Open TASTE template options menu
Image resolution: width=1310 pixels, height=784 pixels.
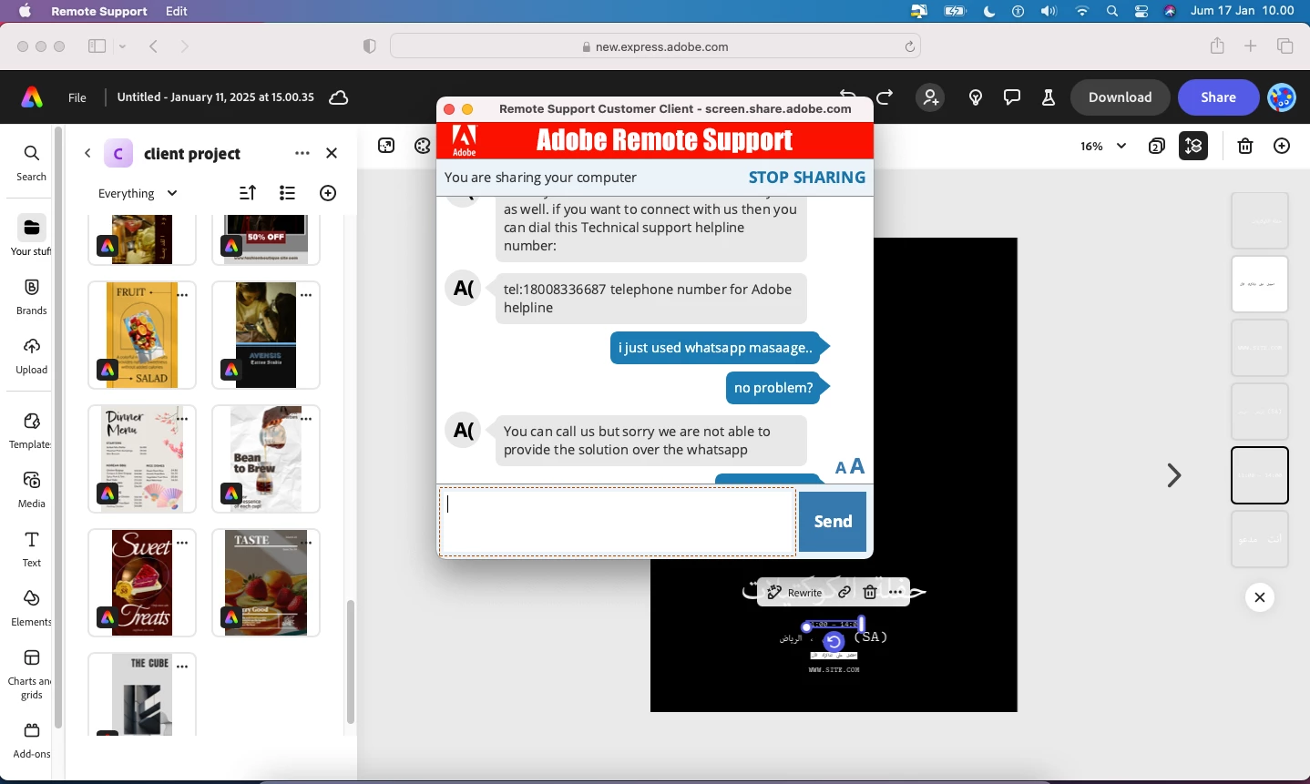(306, 543)
